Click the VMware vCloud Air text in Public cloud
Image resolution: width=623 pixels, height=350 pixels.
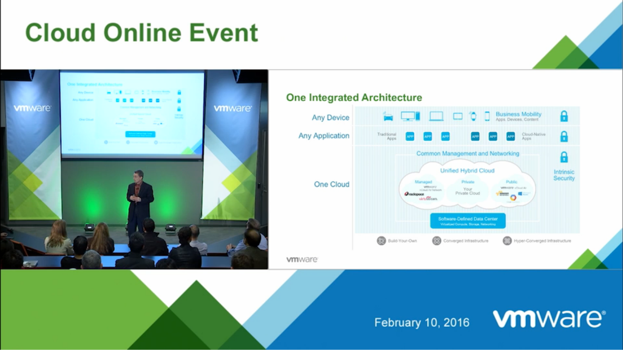(514, 188)
